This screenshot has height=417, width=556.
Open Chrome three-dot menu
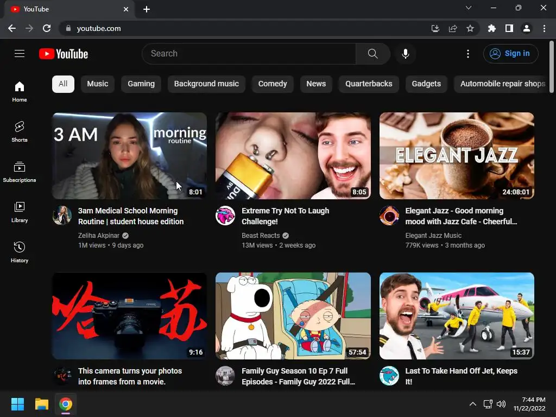pyautogui.click(x=544, y=28)
